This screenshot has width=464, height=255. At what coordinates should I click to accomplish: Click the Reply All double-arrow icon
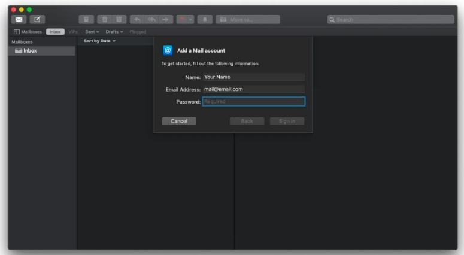click(x=152, y=20)
